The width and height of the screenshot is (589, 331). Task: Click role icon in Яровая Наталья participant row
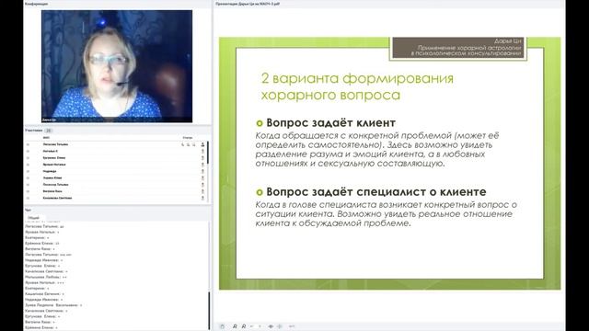(x=202, y=165)
